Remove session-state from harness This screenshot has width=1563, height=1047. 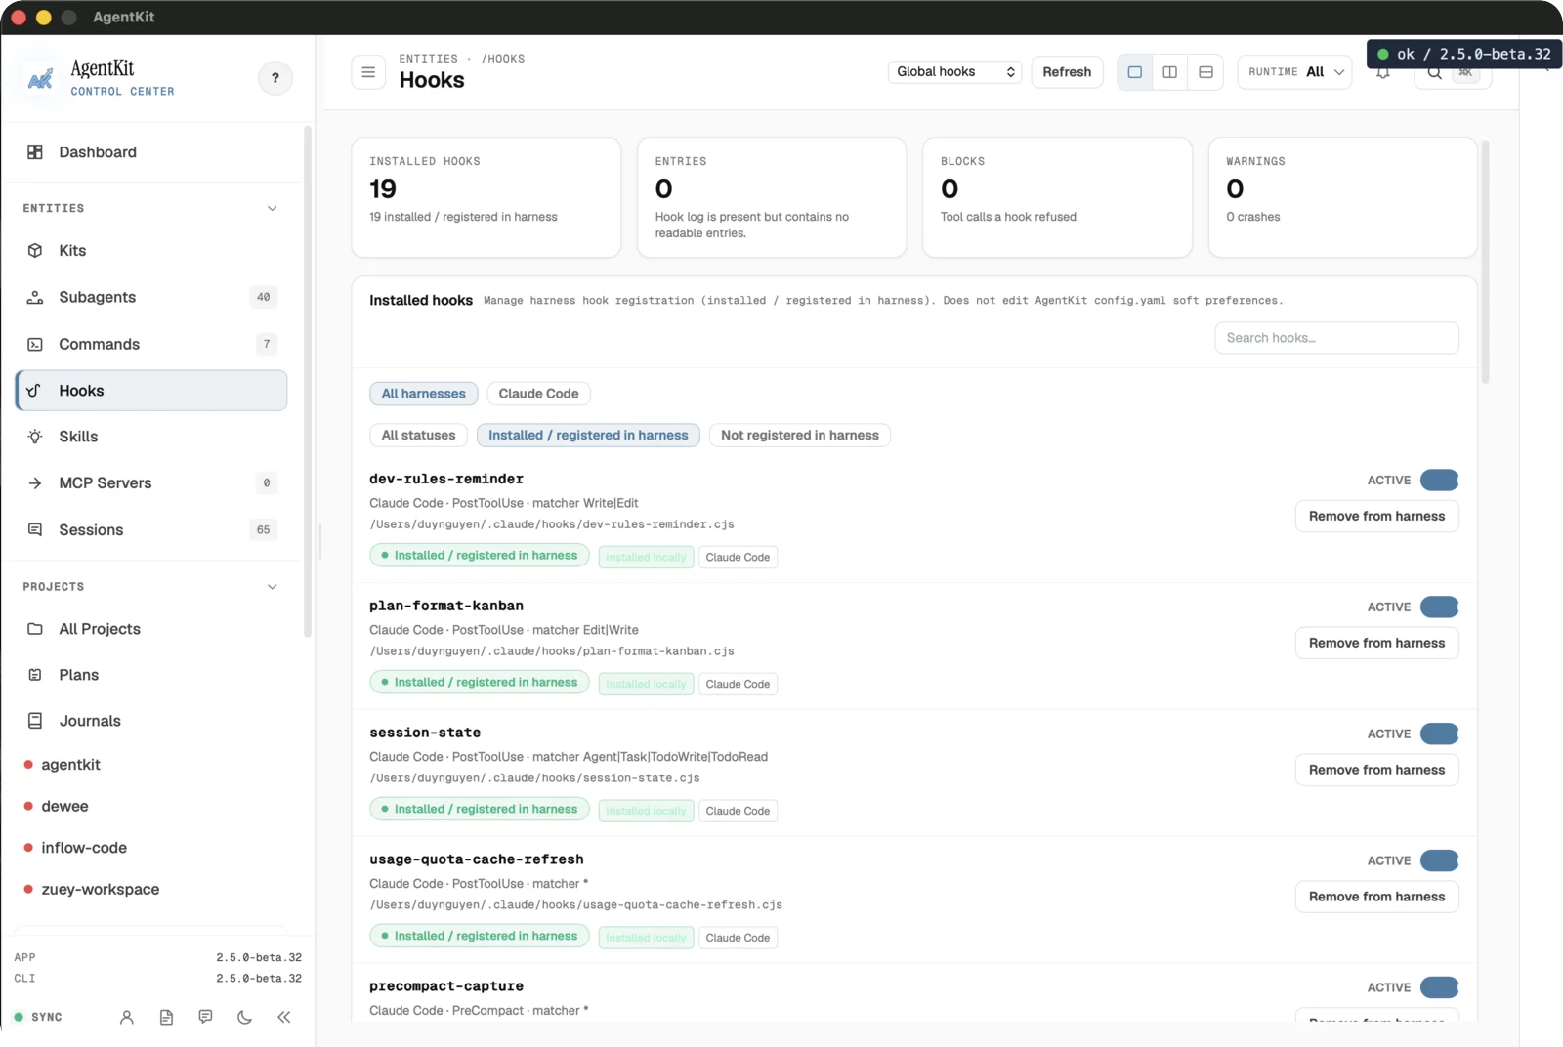pyautogui.click(x=1376, y=771)
